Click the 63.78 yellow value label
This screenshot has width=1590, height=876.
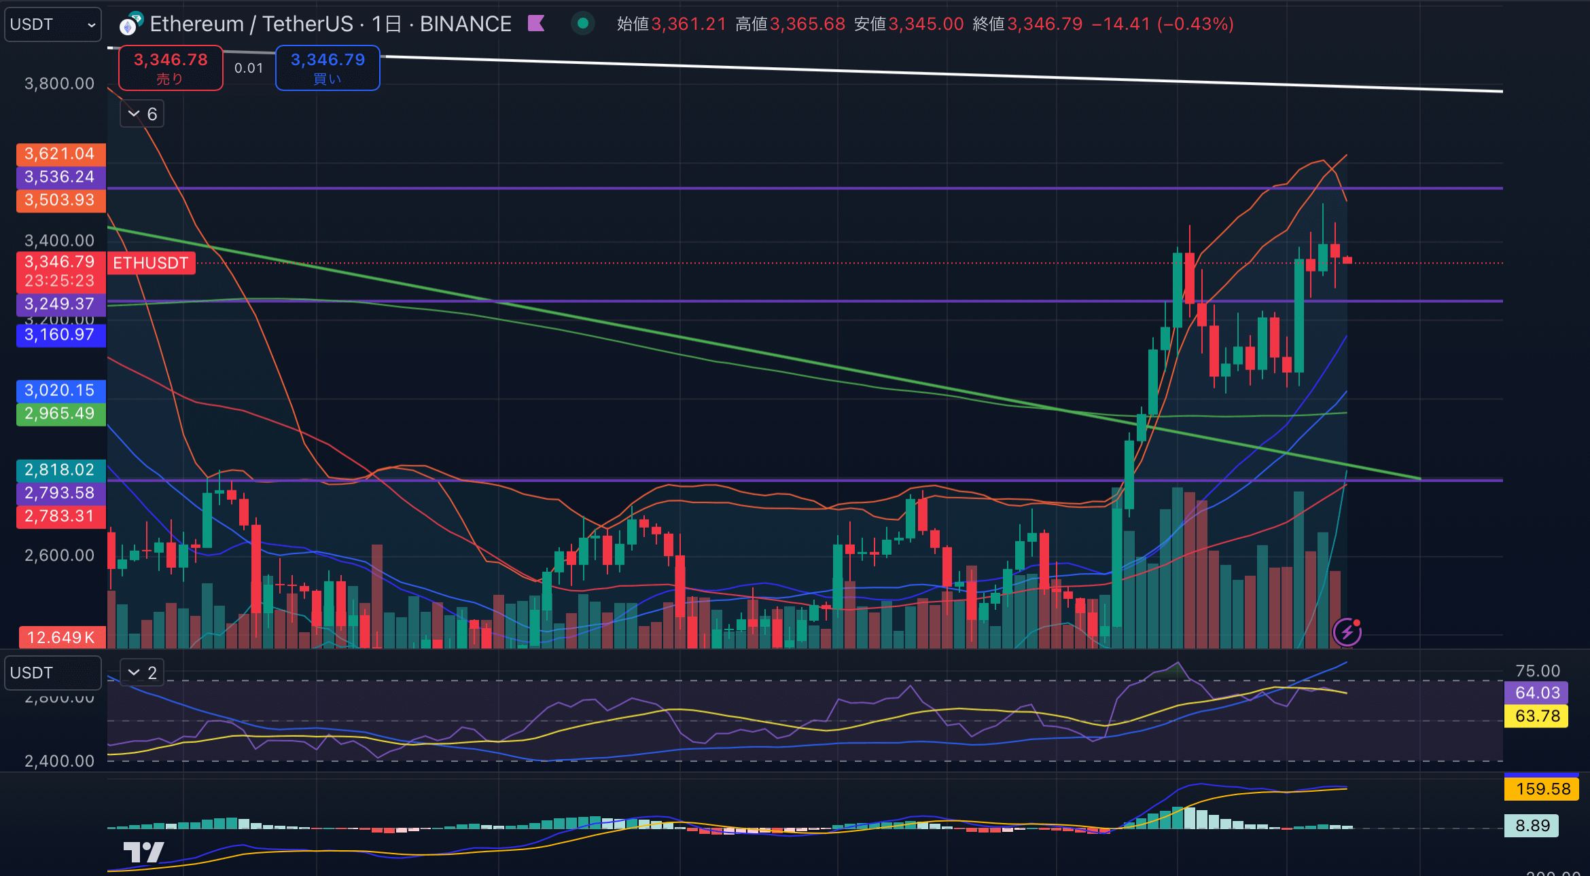[1537, 716]
